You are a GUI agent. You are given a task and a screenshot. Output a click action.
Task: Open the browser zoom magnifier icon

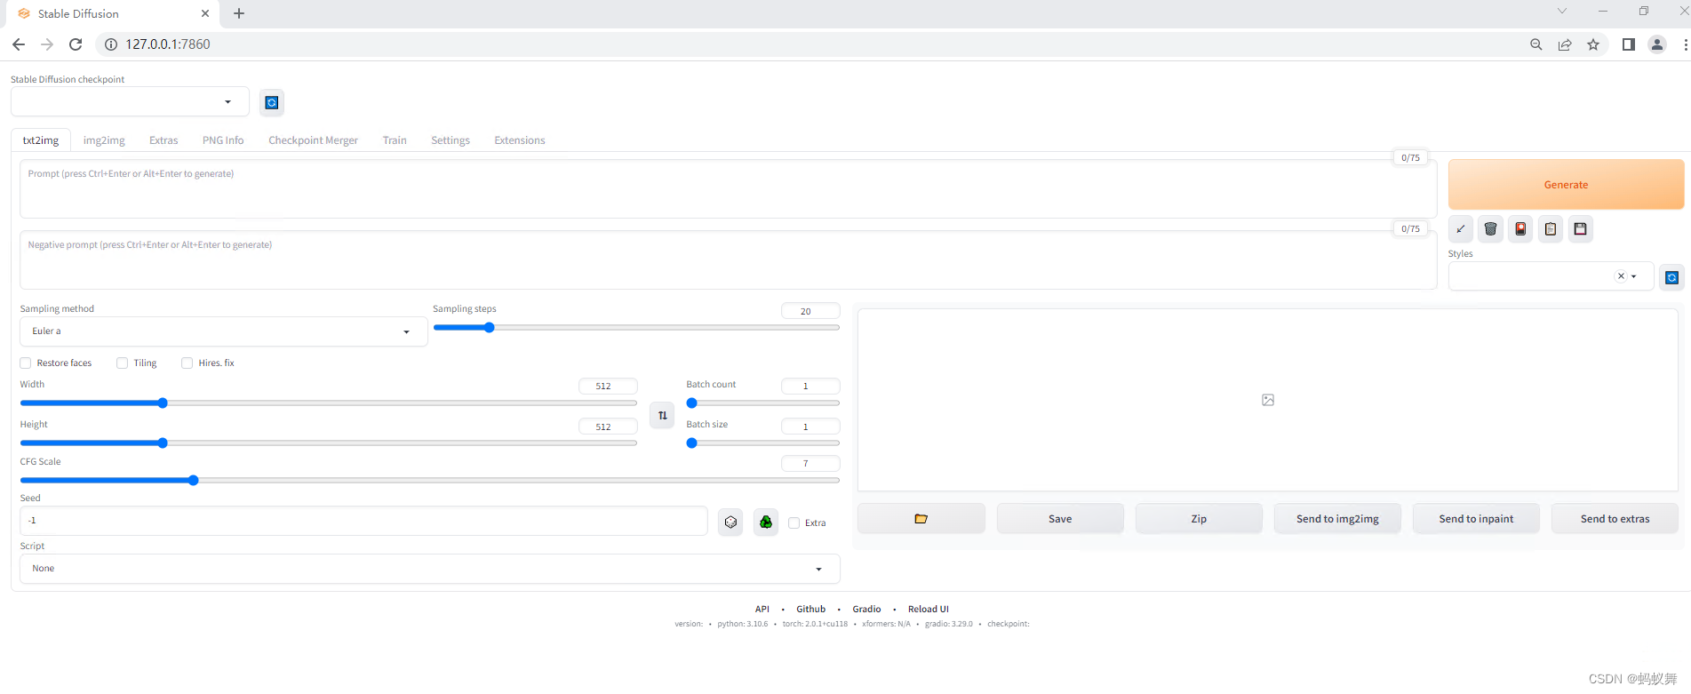1536,44
